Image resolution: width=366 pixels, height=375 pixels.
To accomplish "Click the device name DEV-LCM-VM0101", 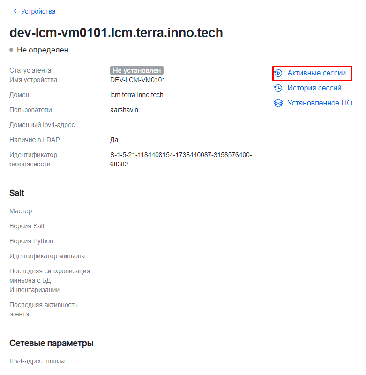I will [137, 80].
